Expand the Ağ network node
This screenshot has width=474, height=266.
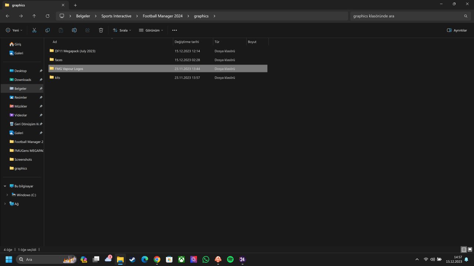point(5,204)
